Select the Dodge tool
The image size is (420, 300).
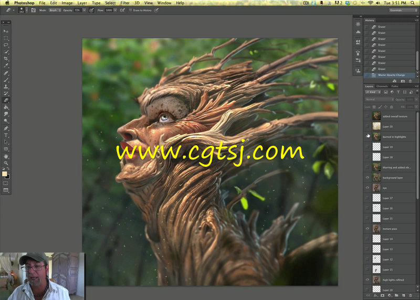6,121
